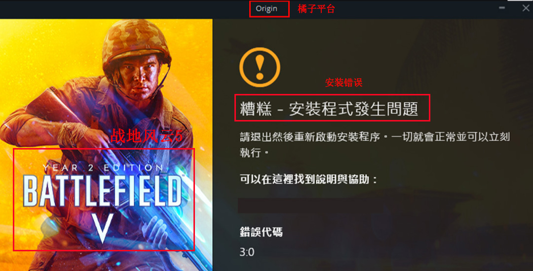Click the red 安装错误 annotation
This screenshot has height=271, width=533.
[x=343, y=82]
